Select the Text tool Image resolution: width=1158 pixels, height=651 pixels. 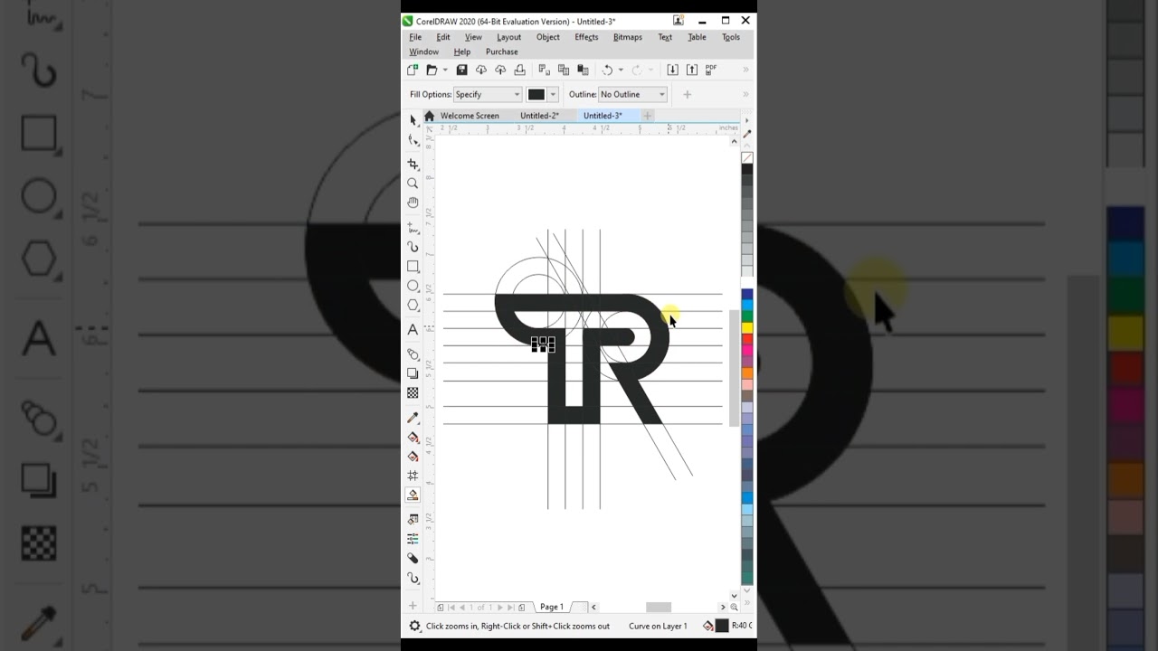(x=413, y=329)
